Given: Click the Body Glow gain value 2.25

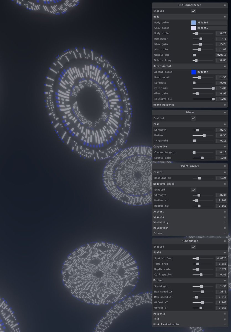Looking at the screenshot, I should [x=221, y=44].
